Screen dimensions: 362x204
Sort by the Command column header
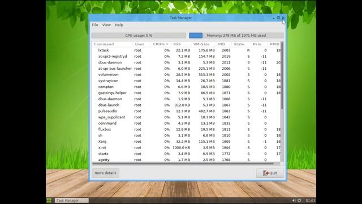[112, 44]
